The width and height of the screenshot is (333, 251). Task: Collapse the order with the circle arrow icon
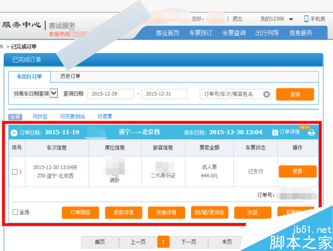click(14, 133)
